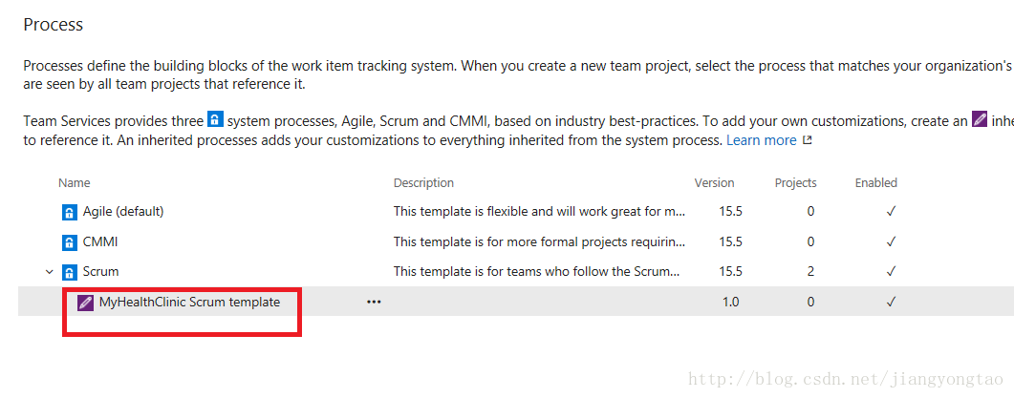
Task: Click the Projects column header
Action: pos(795,183)
